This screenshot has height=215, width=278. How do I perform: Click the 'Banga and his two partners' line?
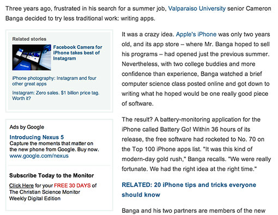coord(194,211)
